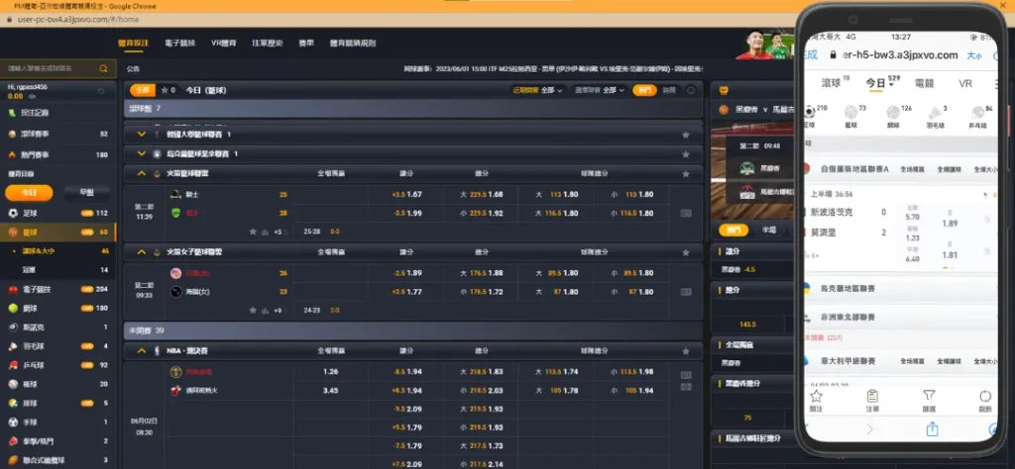Favorite the 火箭籃球聯盟 league star
This screenshot has height=469, width=1015.
pyautogui.click(x=686, y=174)
